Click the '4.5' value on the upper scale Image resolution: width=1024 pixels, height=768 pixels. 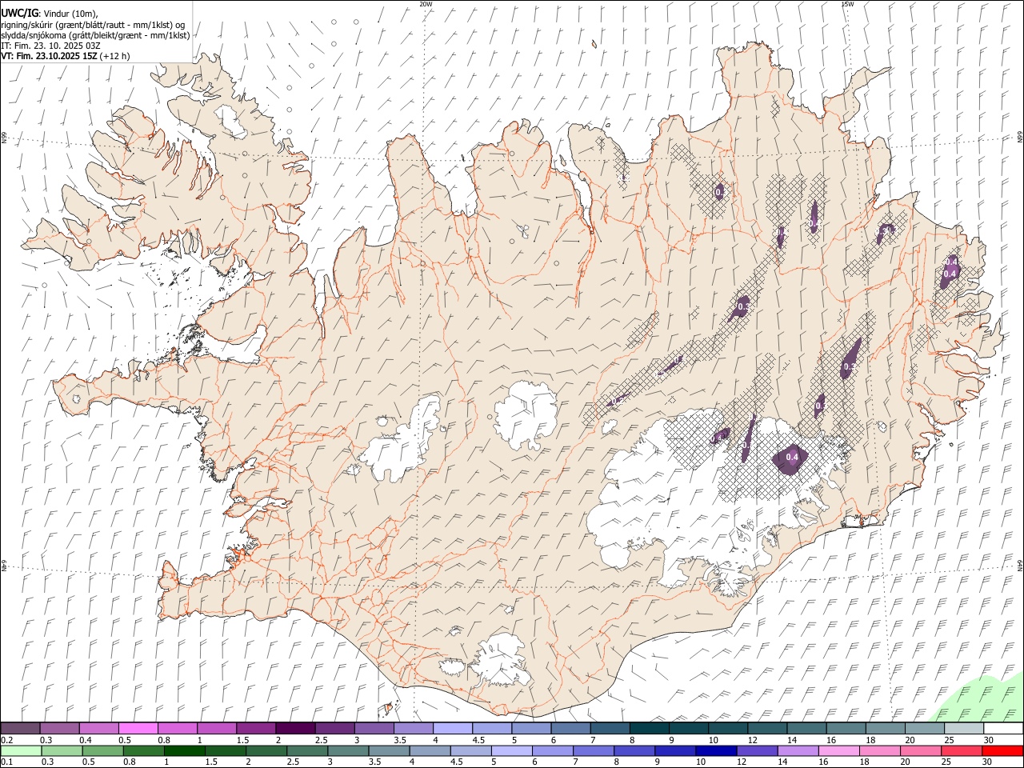tap(478, 740)
